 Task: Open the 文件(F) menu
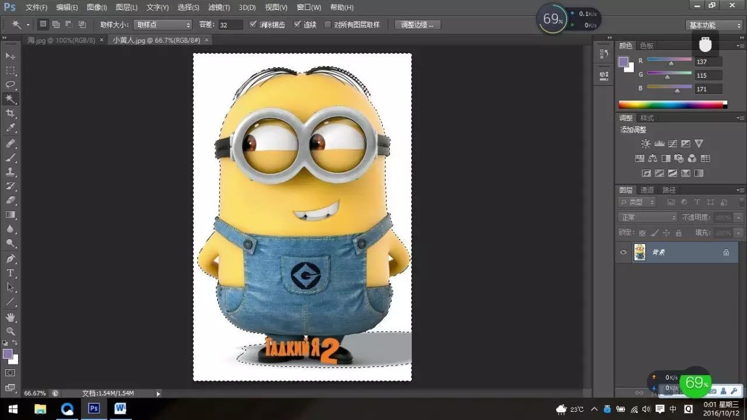36,8
